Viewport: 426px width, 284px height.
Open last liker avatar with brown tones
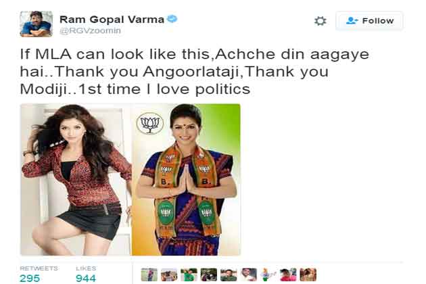point(308,275)
